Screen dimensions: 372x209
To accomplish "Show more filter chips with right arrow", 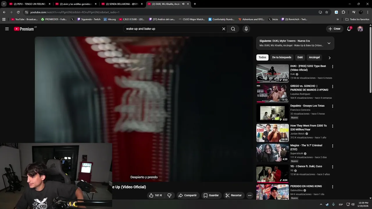I will coord(329,58).
